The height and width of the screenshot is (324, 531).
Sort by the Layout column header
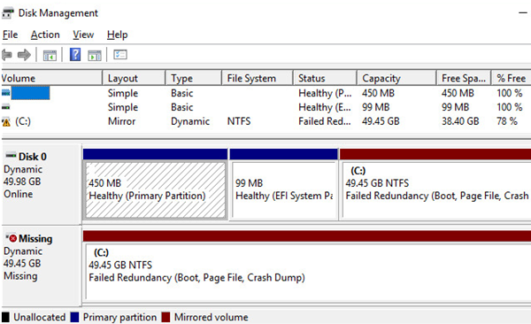[134, 78]
